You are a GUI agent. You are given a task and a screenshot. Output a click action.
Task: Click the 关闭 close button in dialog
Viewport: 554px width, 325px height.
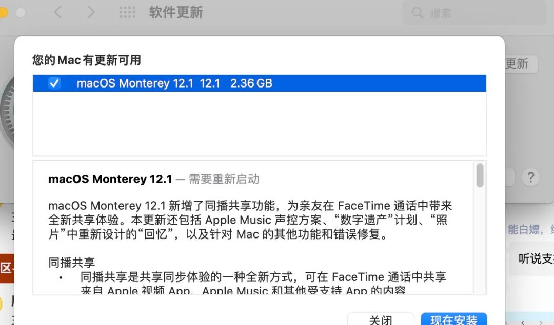click(x=381, y=319)
